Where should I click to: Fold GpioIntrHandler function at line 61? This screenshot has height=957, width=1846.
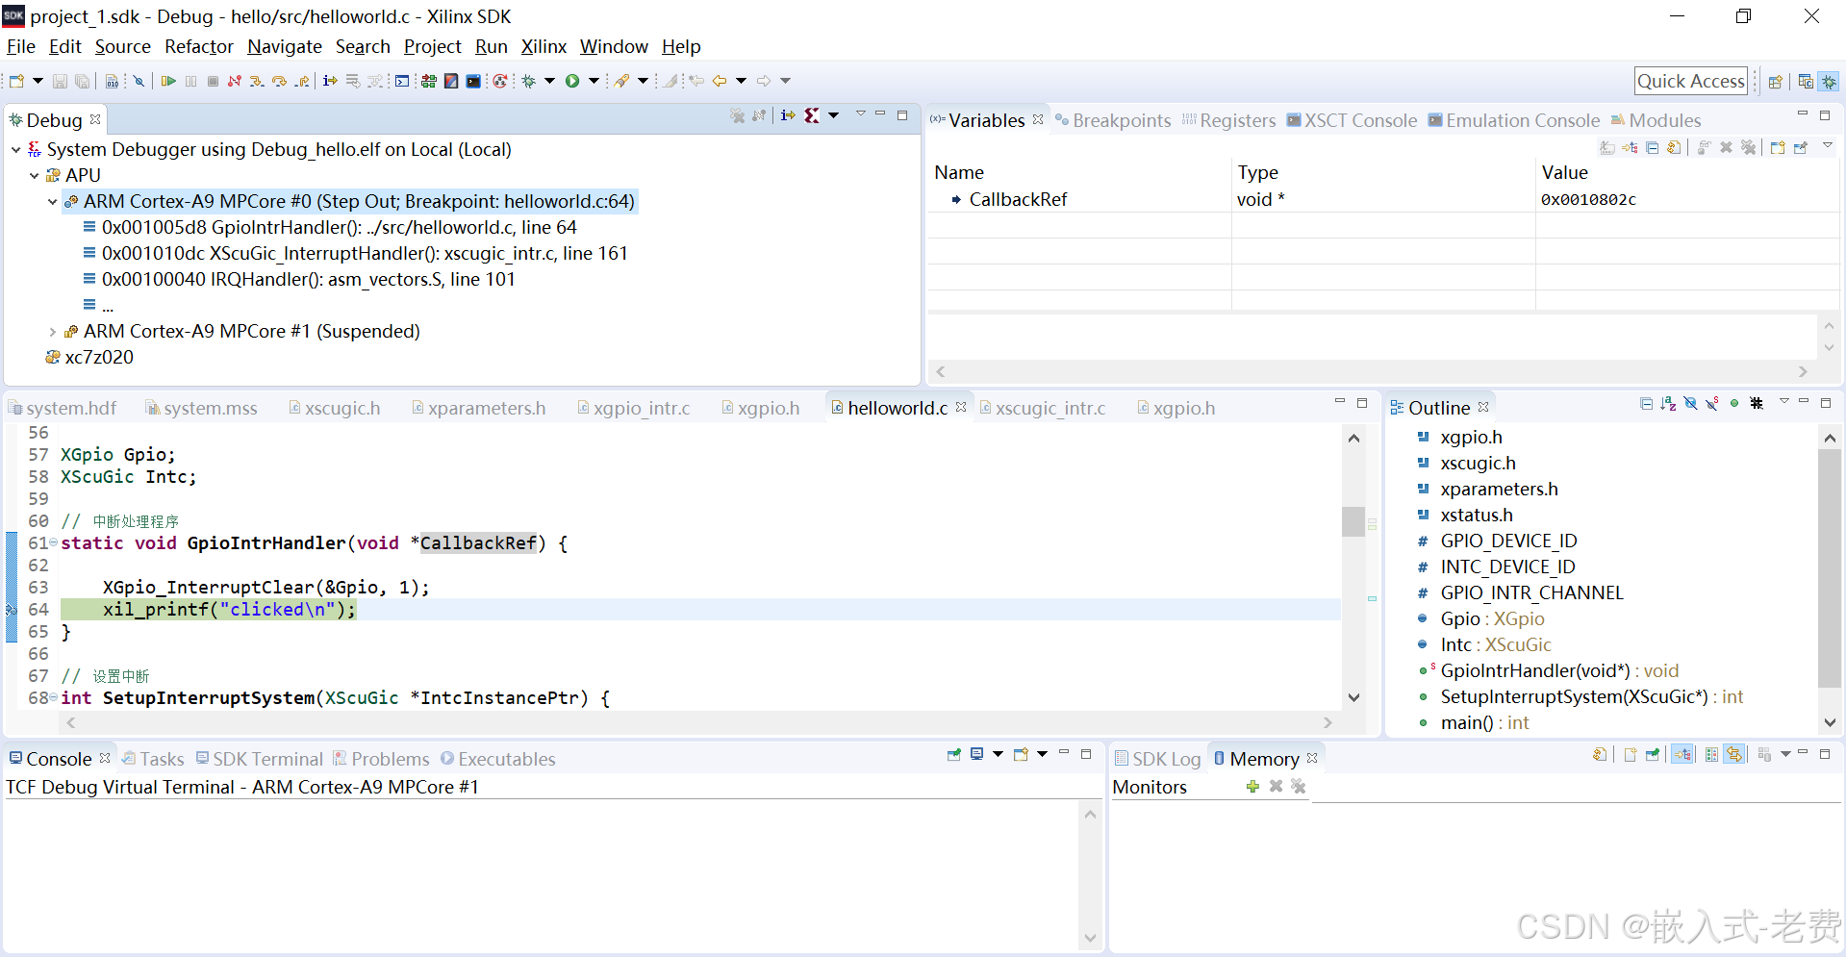pyautogui.click(x=54, y=543)
